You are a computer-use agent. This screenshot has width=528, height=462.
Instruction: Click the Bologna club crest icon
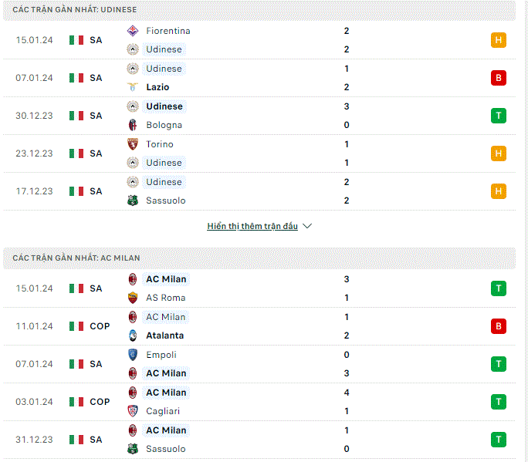click(133, 125)
